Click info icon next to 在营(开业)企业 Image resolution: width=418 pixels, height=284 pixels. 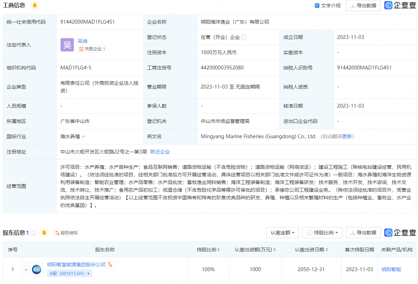point(244,37)
